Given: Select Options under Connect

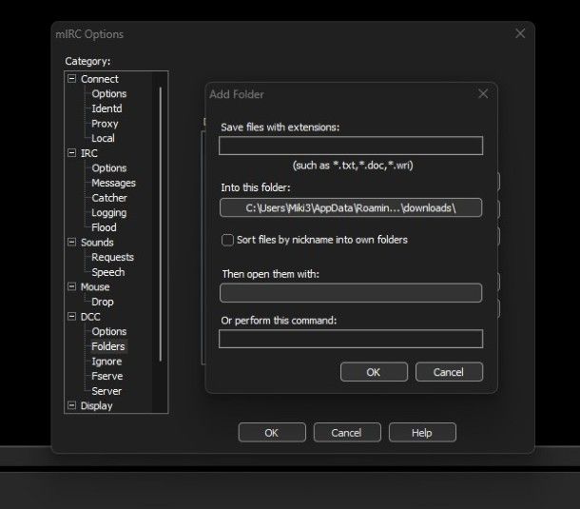Looking at the screenshot, I should 109,93.
